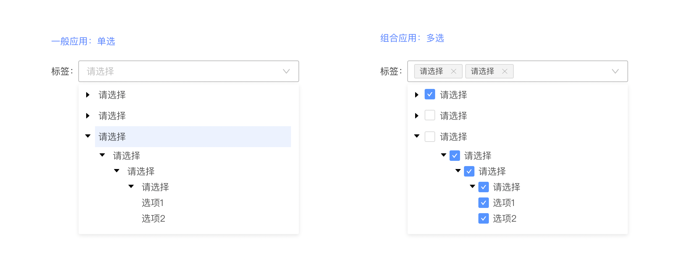This screenshot has height=272, width=673.
Task: Check the third top-level multi-select checkbox
Action: click(x=430, y=136)
